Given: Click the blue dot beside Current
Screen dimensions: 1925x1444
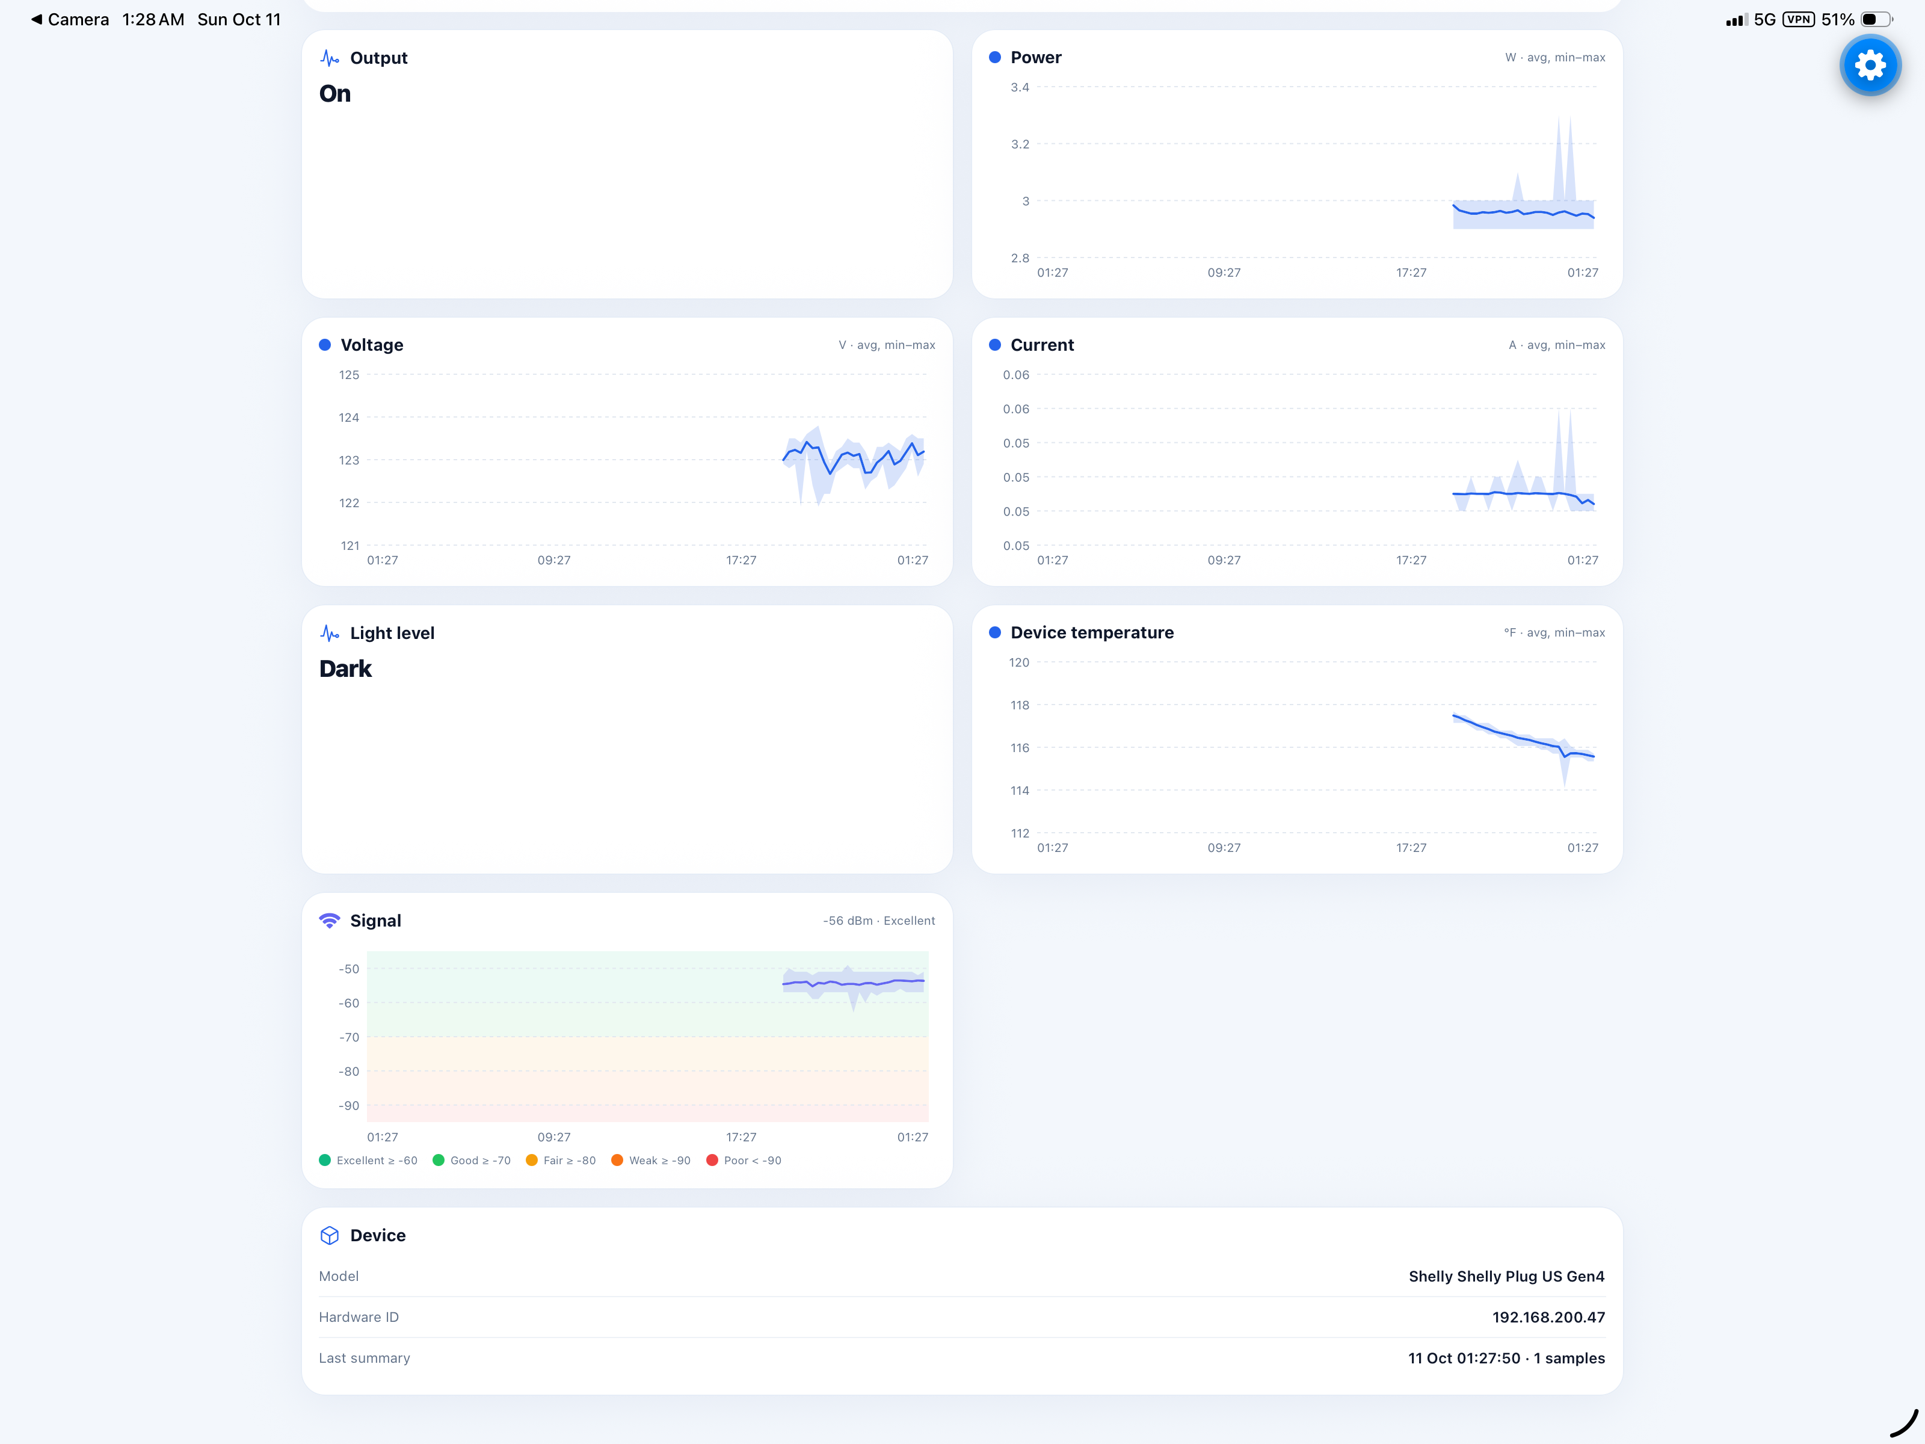Looking at the screenshot, I should [x=995, y=345].
